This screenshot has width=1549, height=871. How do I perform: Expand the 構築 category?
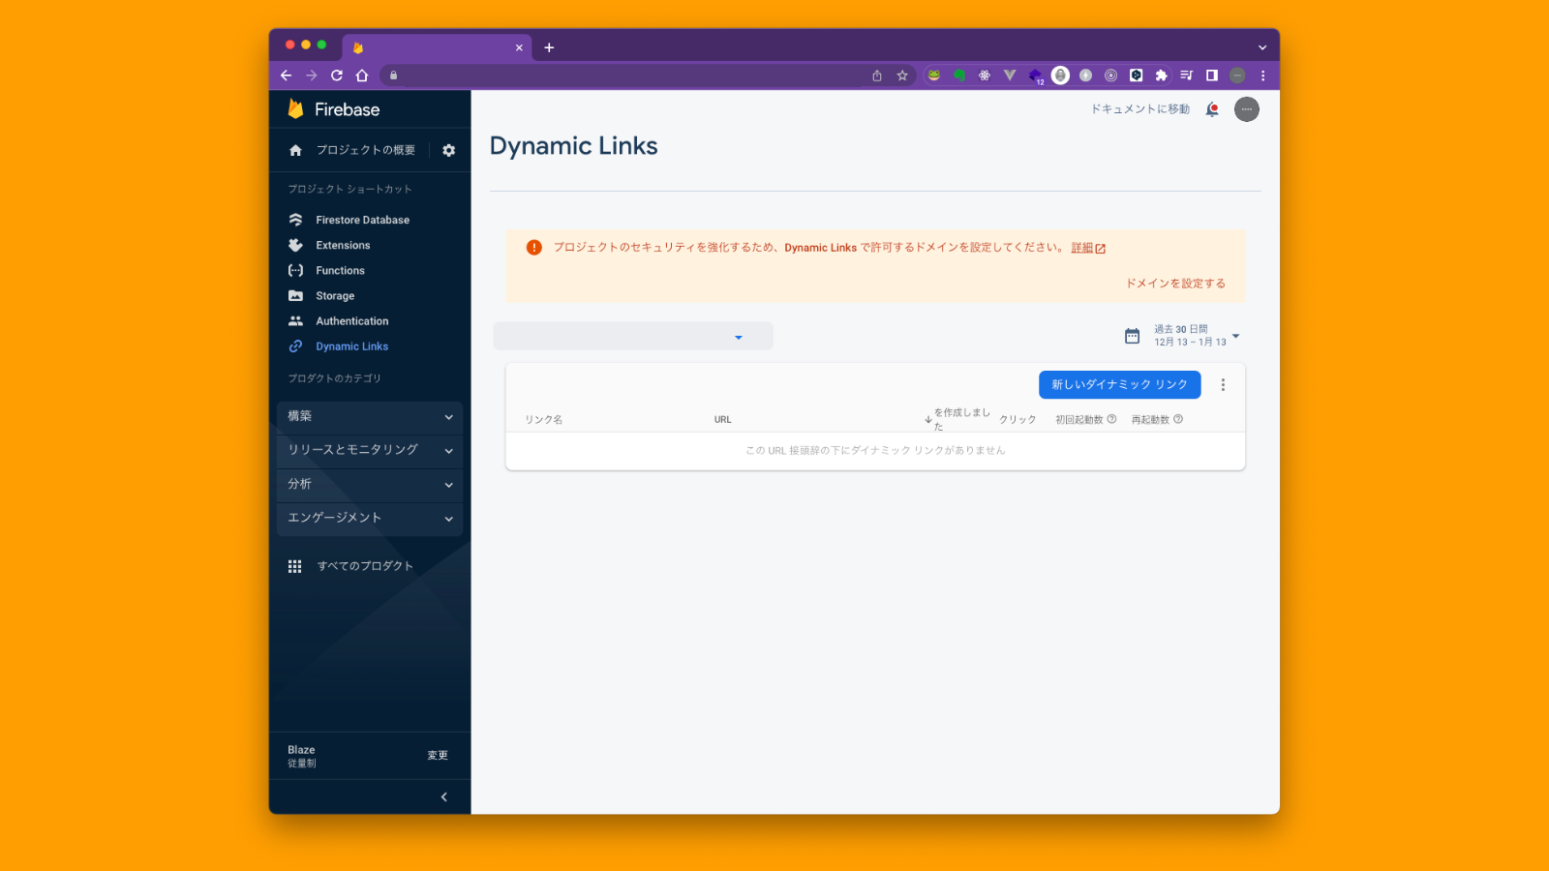(x=370, y=417)
